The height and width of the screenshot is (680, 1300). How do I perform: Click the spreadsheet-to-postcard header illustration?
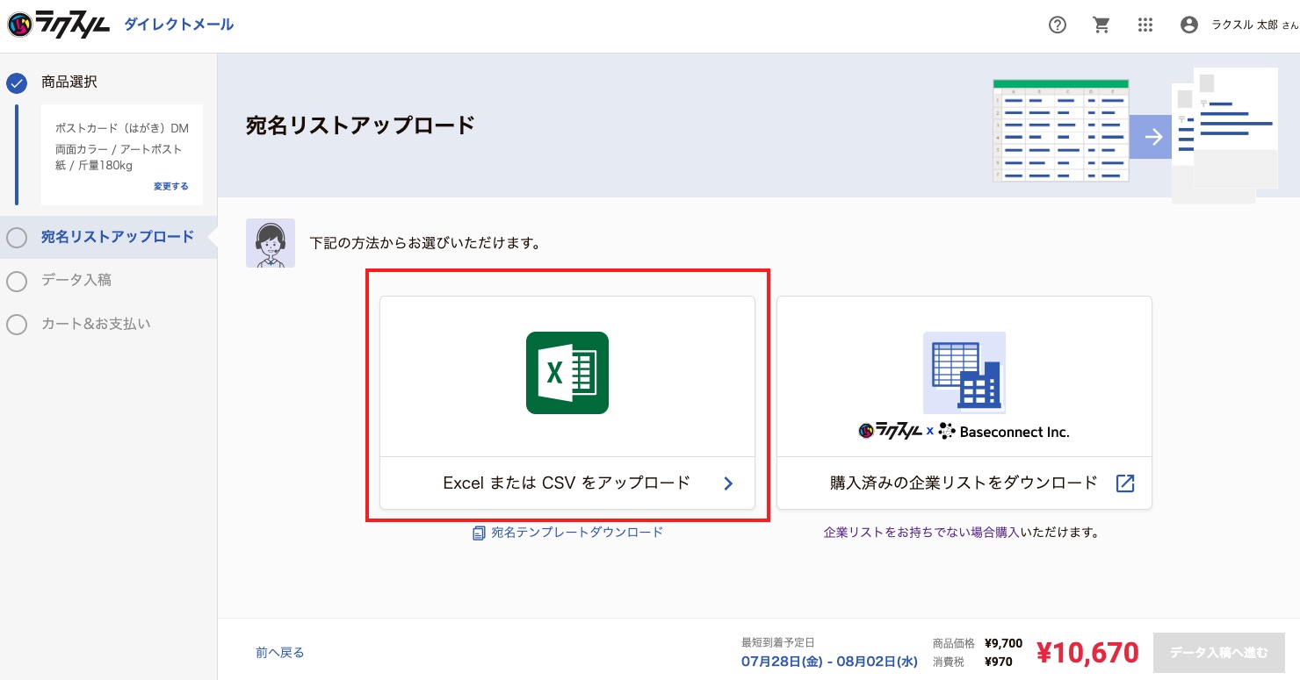click(1135, 134)
